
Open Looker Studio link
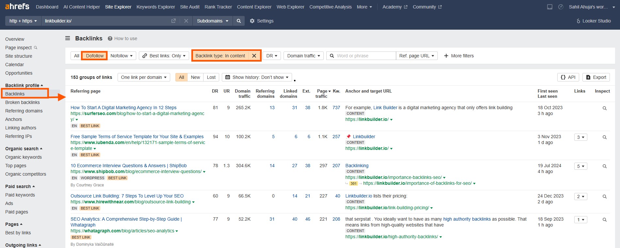click(594, 21)
